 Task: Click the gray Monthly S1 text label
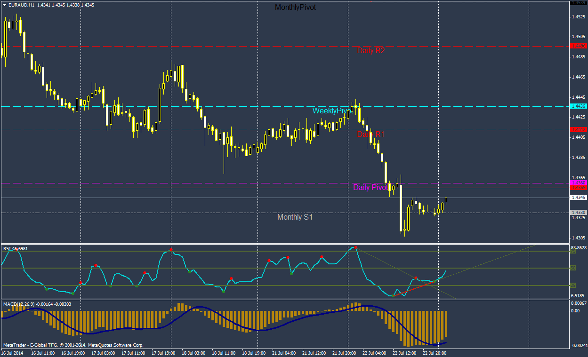coord(295,217)
